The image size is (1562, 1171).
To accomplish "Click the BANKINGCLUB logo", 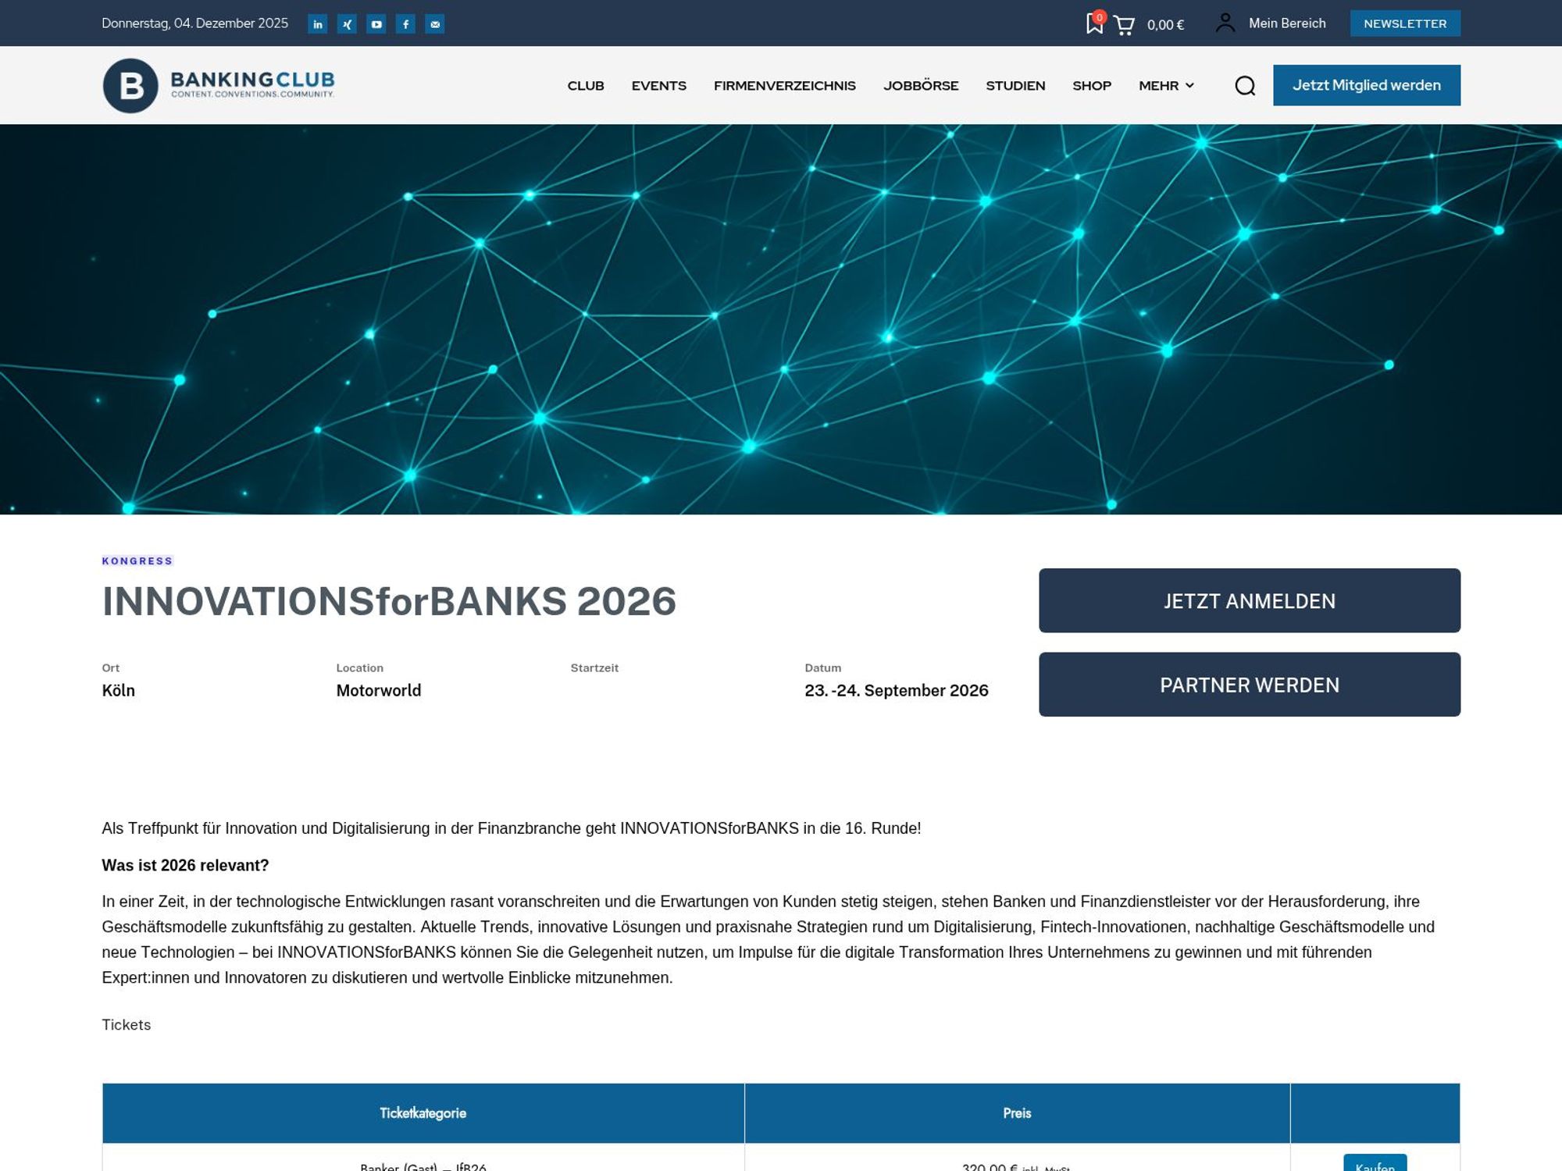I will click(219, 84).
